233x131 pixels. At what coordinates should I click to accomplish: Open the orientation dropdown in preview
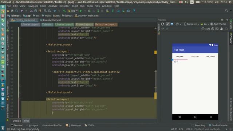178,24
